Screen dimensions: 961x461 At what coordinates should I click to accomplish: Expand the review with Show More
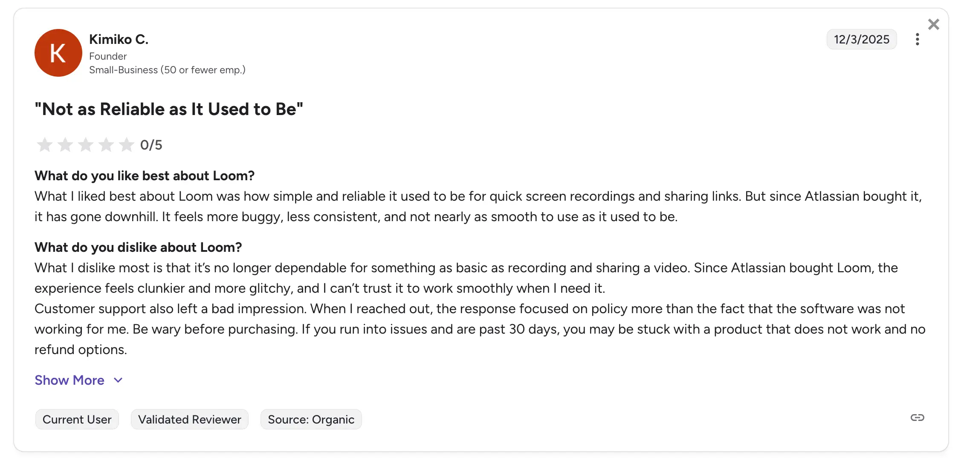point(69,380)
